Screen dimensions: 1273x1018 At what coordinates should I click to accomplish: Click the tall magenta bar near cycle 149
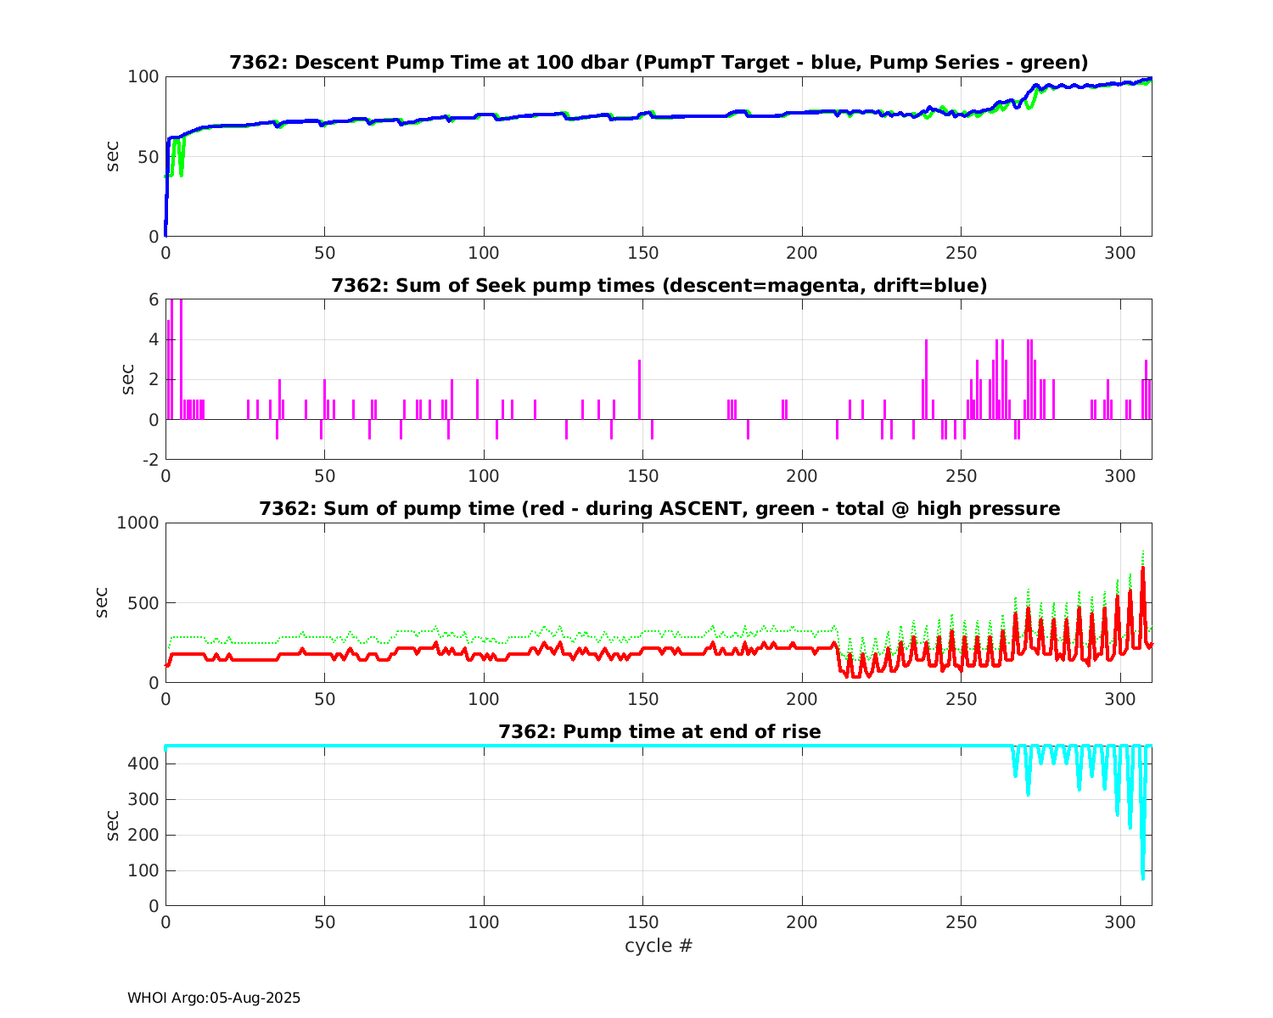639,389
